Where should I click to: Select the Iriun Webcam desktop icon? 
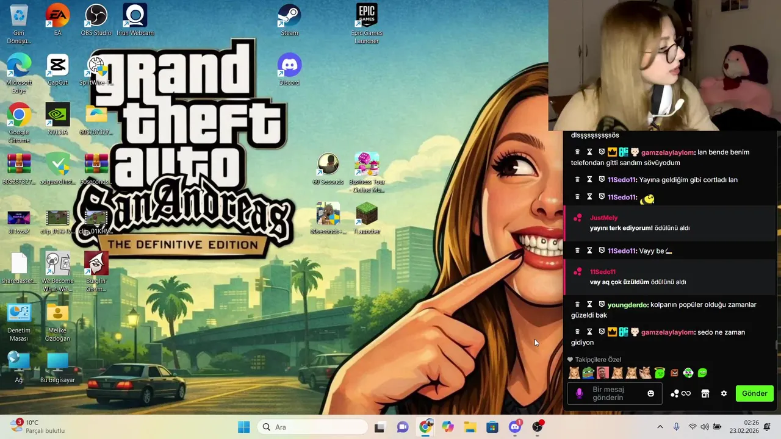pos(135,21)
